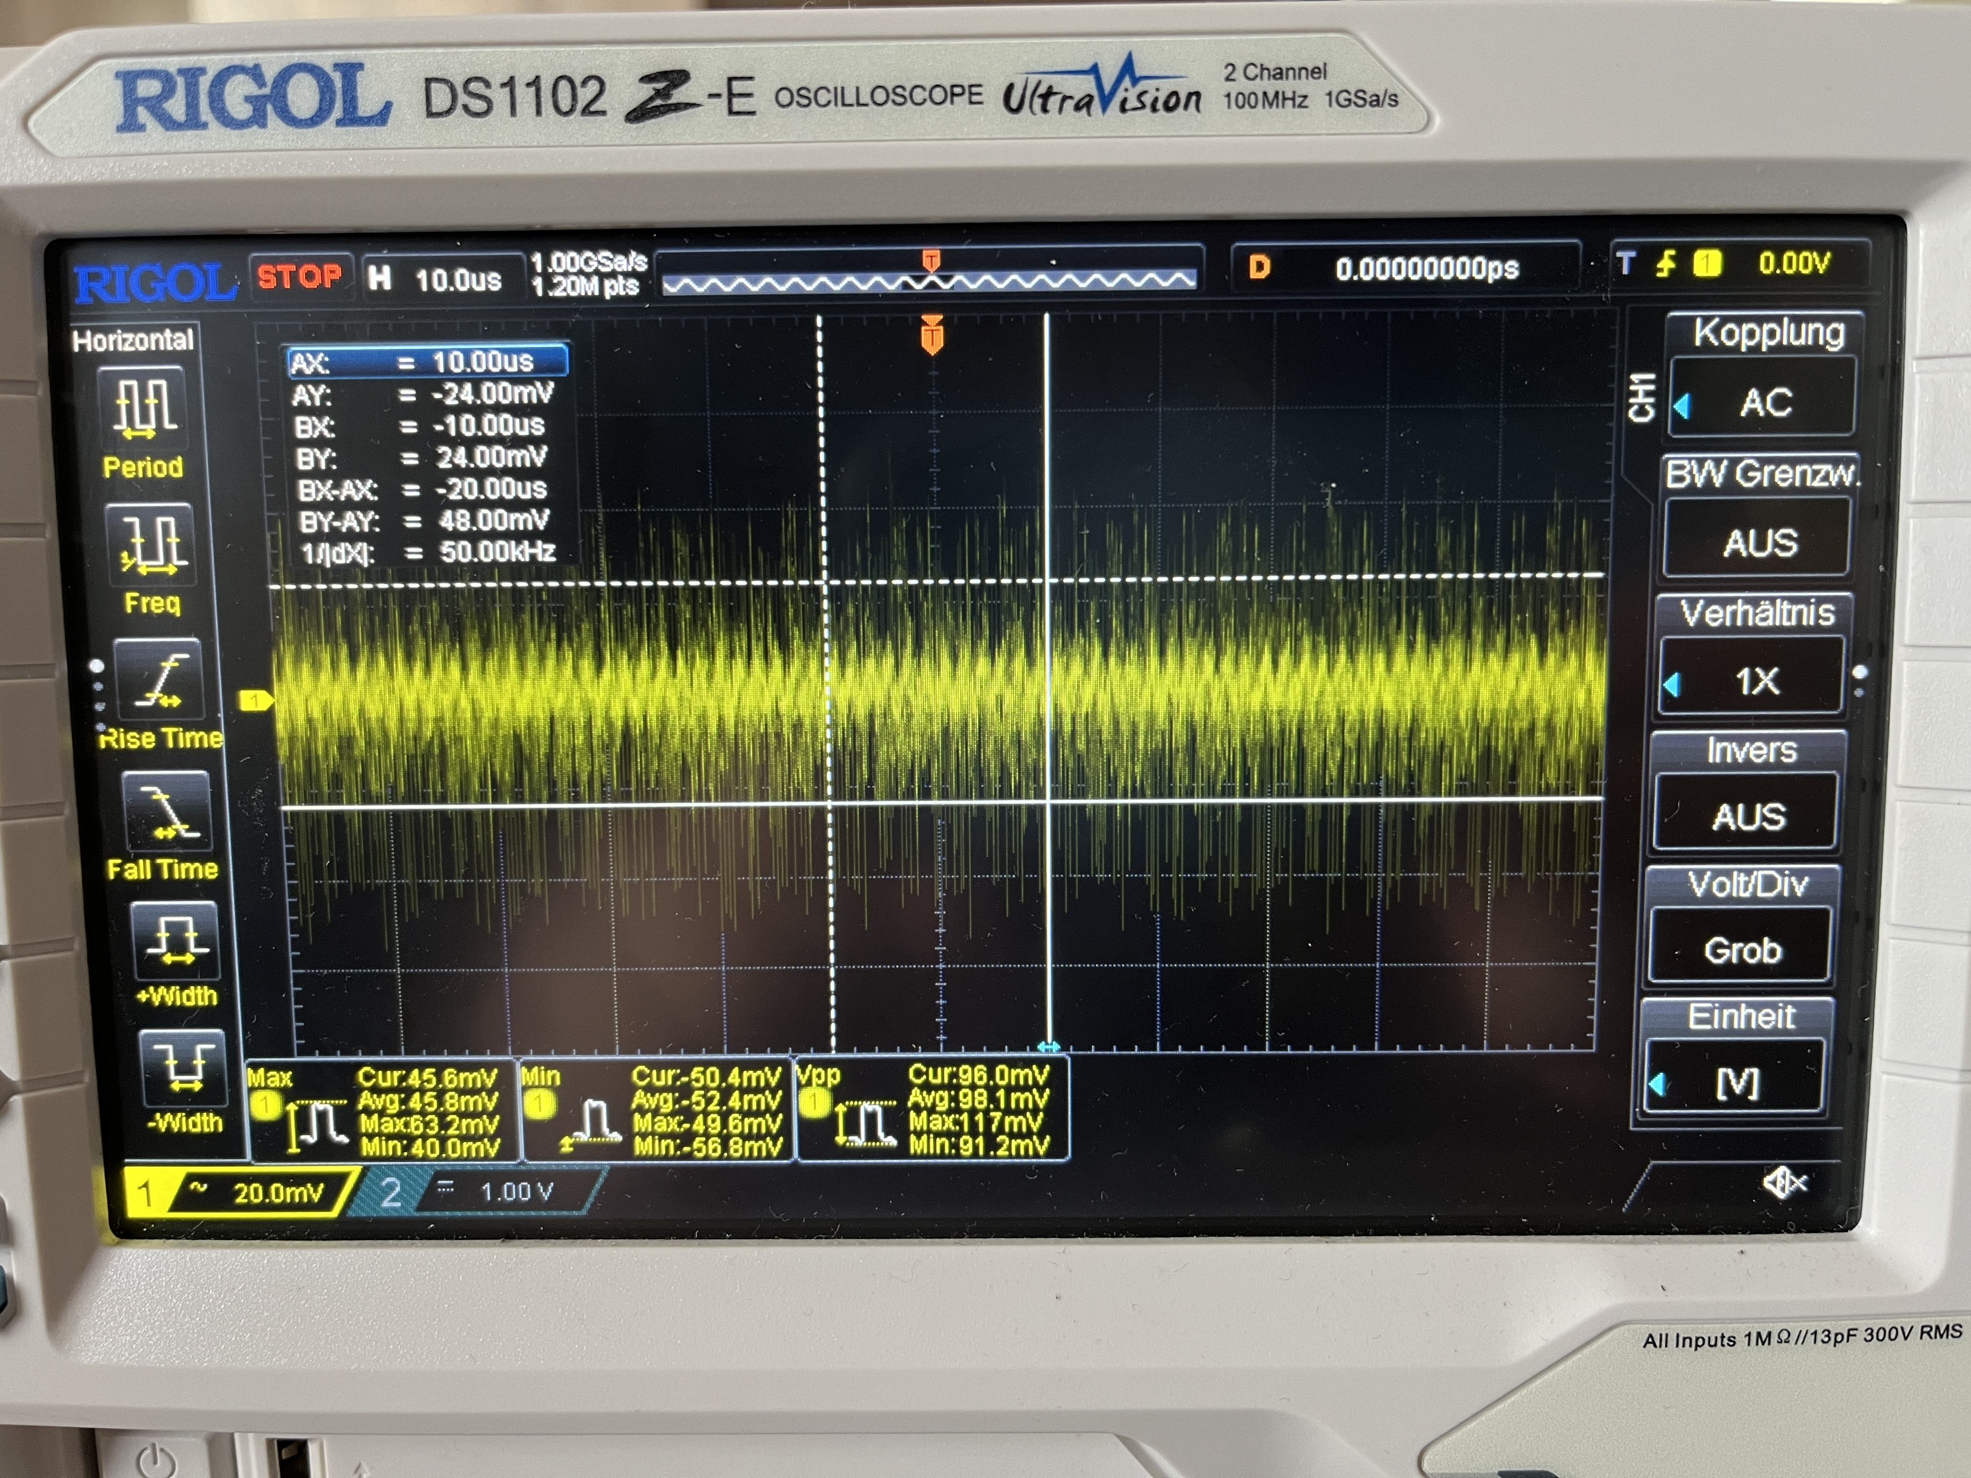Click the red STOP status button
This screenshot has width=1971, height=1478.
tap(300, 277)
